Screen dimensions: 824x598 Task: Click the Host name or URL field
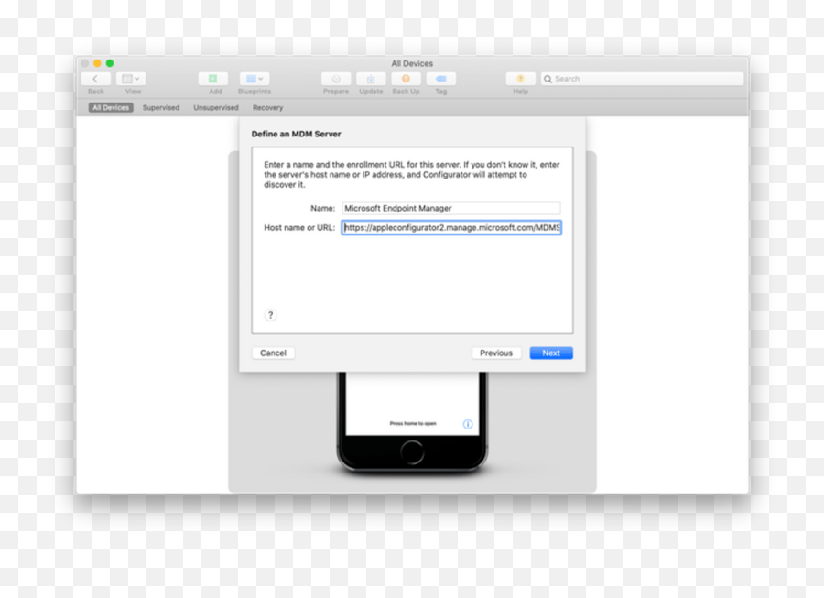click(451, 227)
